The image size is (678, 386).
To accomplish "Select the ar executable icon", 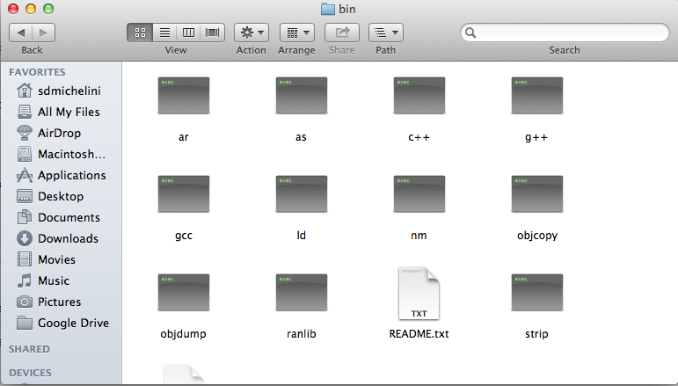I will tap(183, 96).
